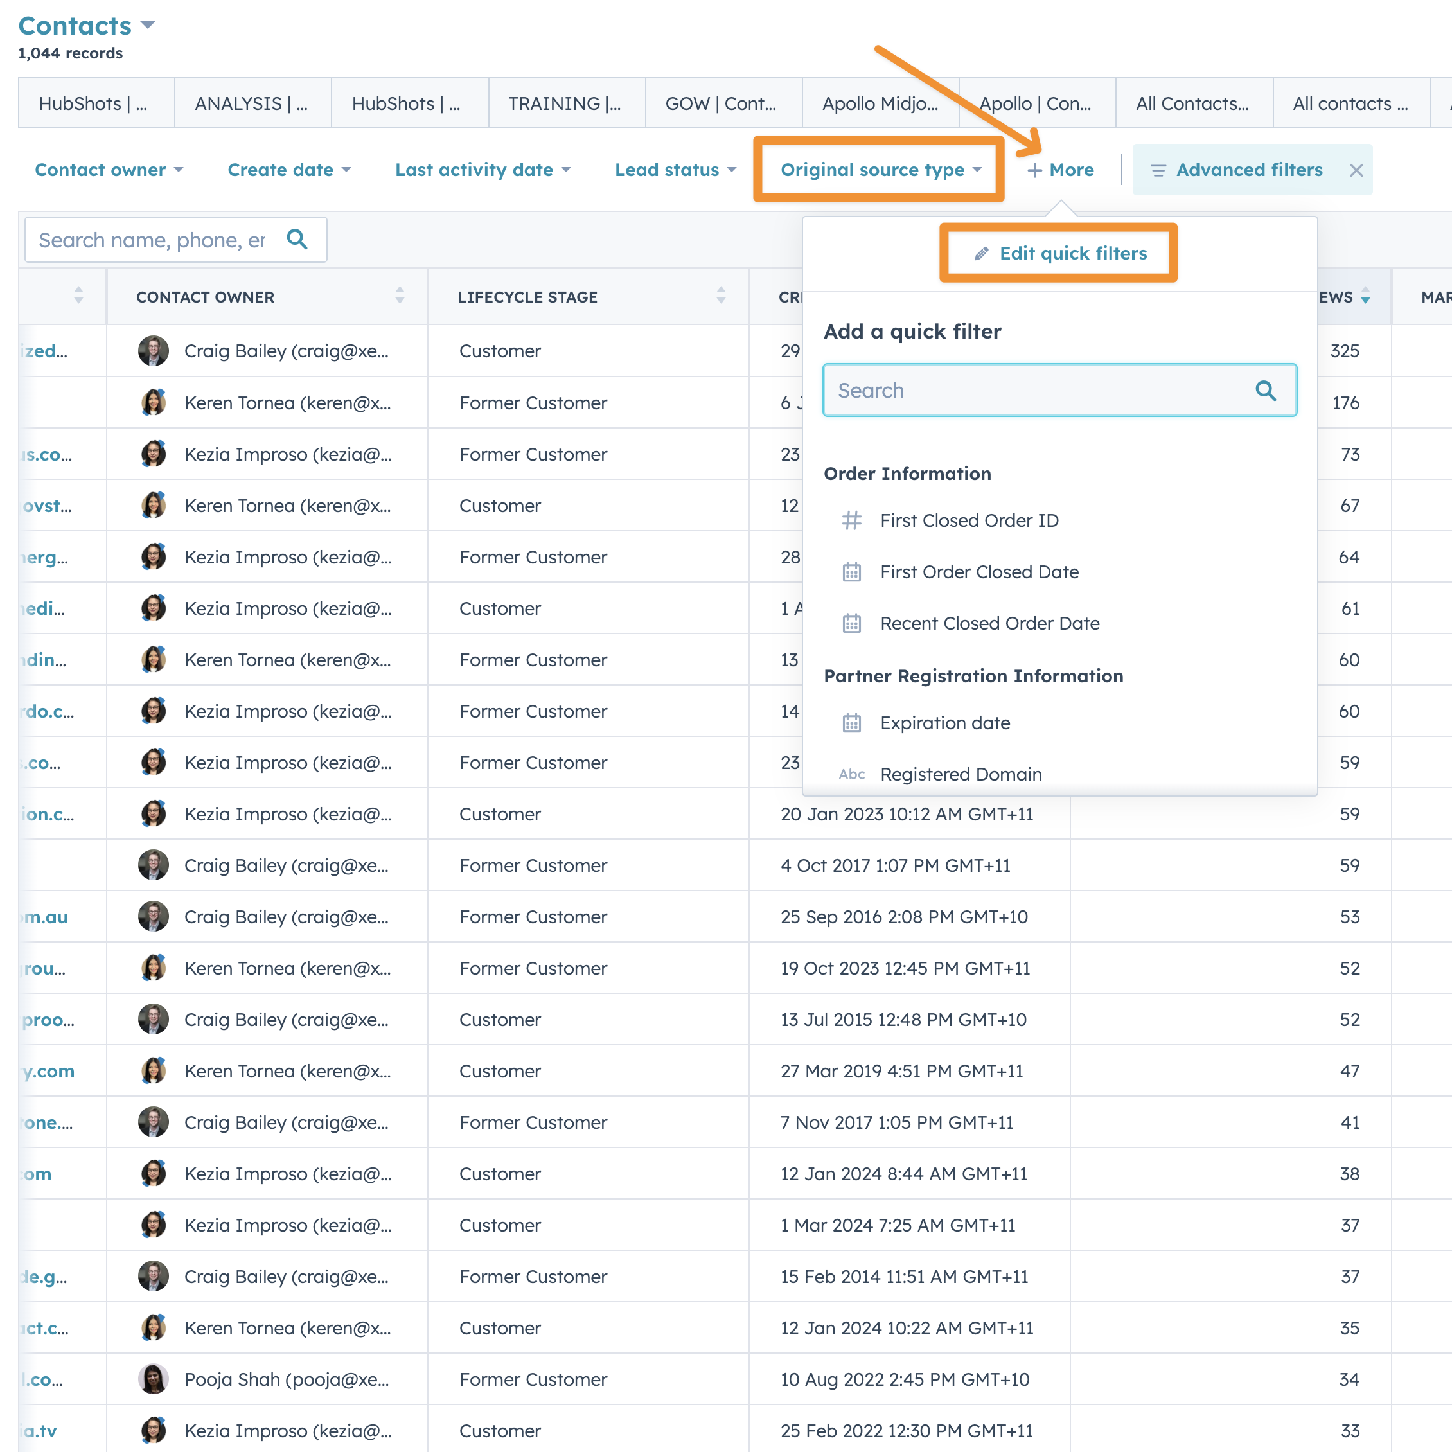The image size is (1452, 1452).
Task: Click the quick filter search magnifier icon
Action: 1266,391
